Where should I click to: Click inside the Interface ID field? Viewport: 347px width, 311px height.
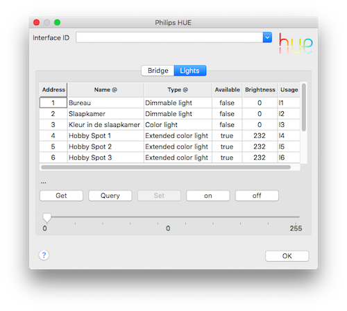tap(169, 37)
